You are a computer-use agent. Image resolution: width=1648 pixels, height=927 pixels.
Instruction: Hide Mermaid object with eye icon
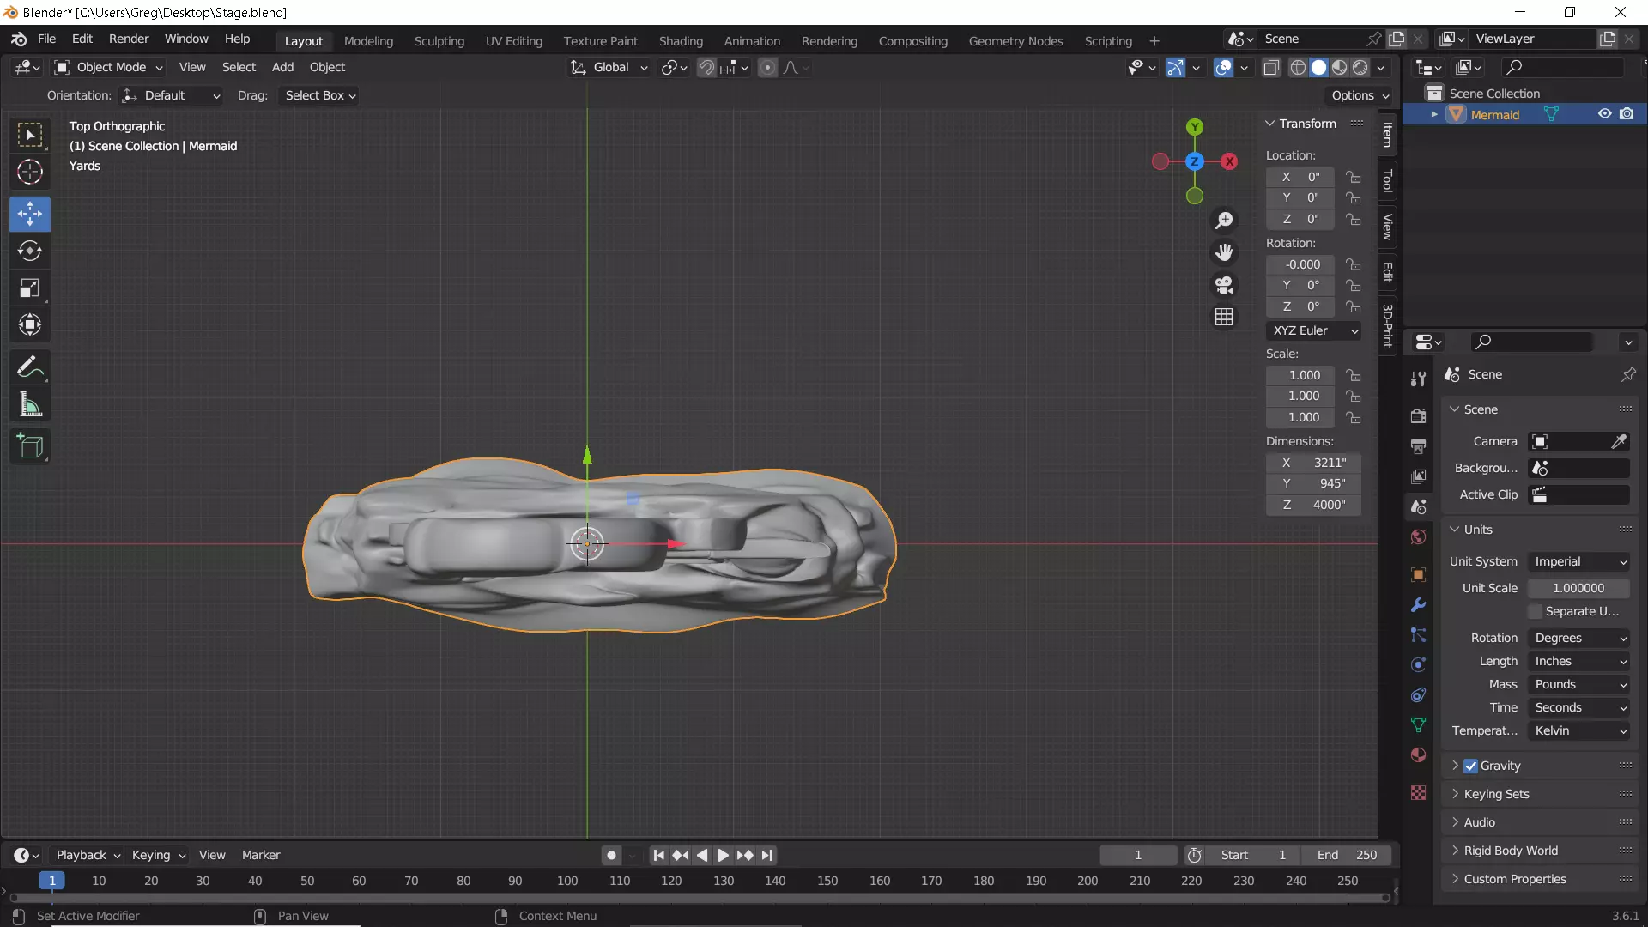click(1604, 114)
